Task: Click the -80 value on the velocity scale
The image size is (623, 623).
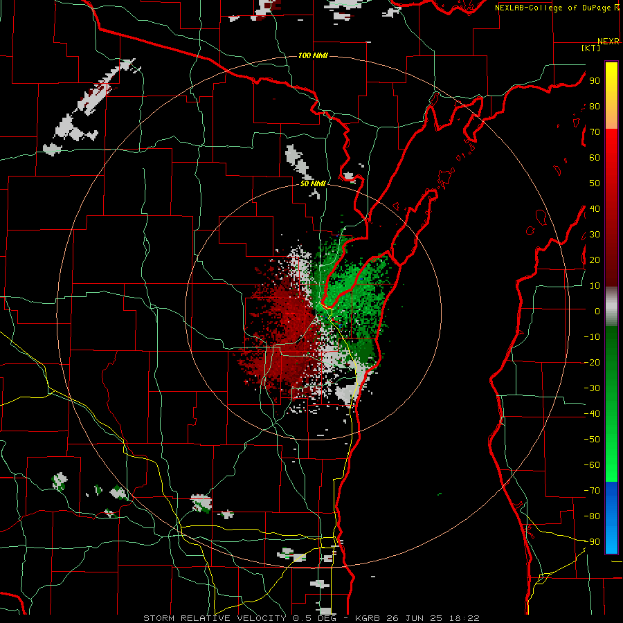Action: [x=592, y=516]
